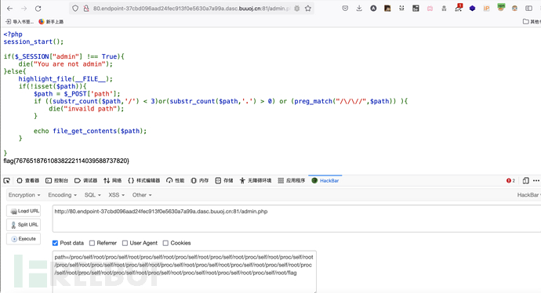Enable the Cookies checkbox
This screenshot has height=293, width=541.
[x=165, y=243]
